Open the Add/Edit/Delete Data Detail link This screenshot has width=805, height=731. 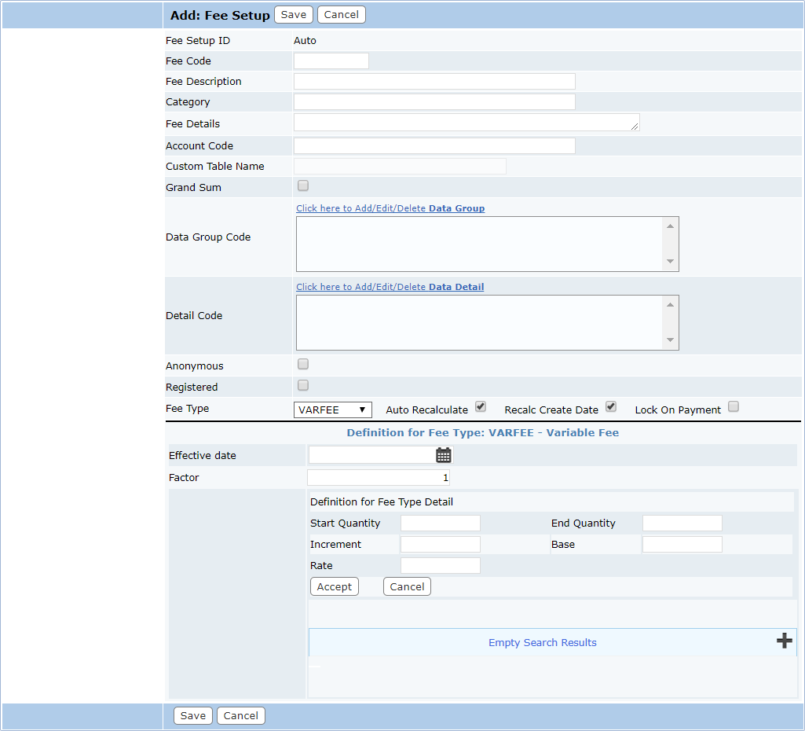(x=390, y=287)
